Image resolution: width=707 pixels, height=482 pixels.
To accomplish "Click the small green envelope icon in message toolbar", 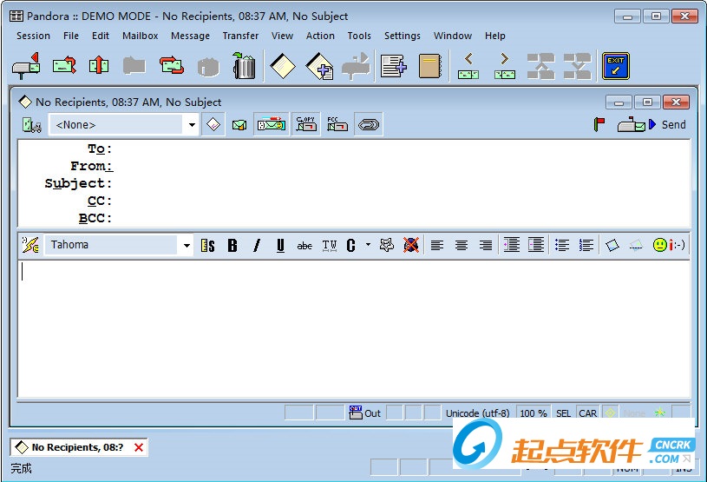I will pos(239,124).
